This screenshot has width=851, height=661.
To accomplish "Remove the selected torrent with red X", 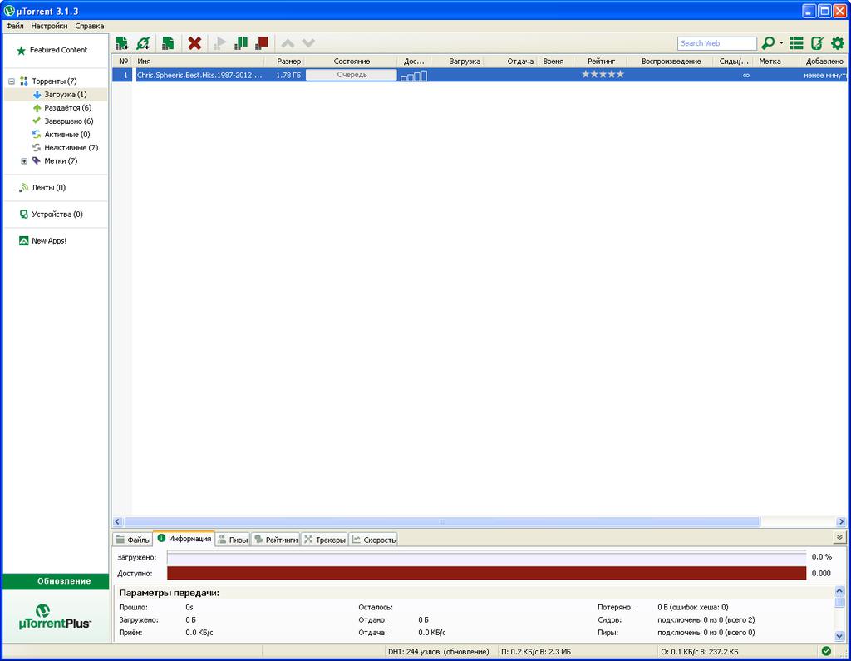I will click(x=194, y=43).
